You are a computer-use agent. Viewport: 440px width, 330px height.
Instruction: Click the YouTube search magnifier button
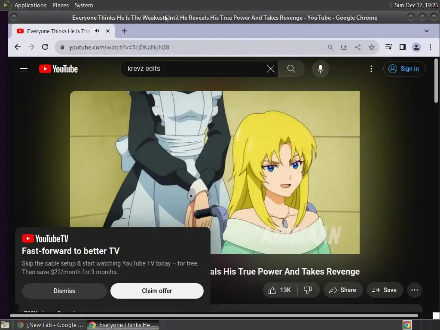[x=291, y=69]
